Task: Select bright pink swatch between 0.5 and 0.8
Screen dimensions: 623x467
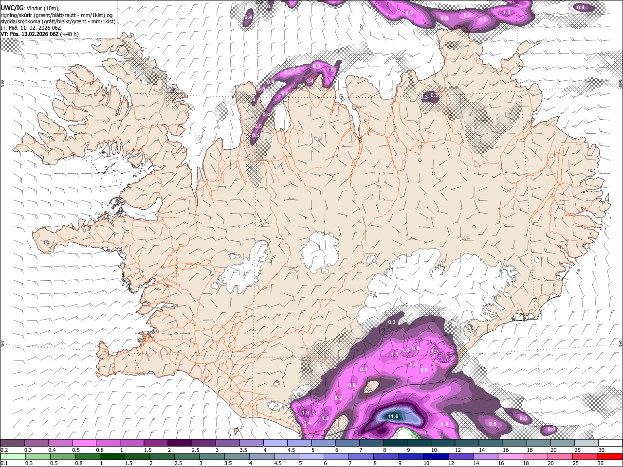Action: pos(84,443)
